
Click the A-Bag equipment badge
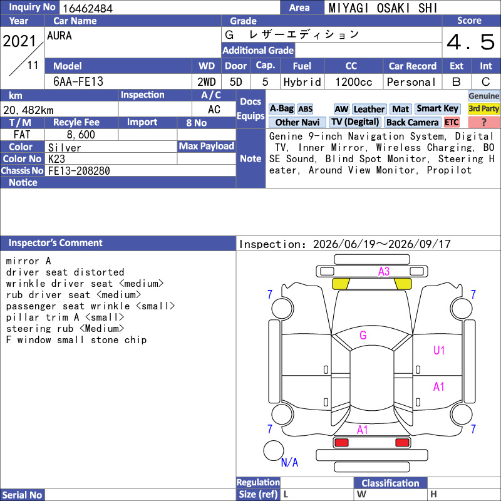[281, 109]
